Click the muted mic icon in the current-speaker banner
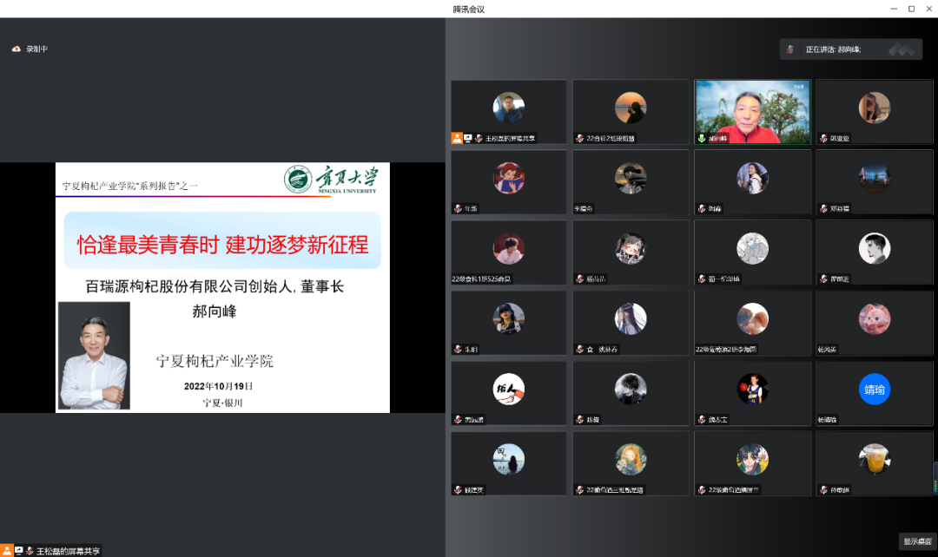The image size is (938, 557). 789,49
